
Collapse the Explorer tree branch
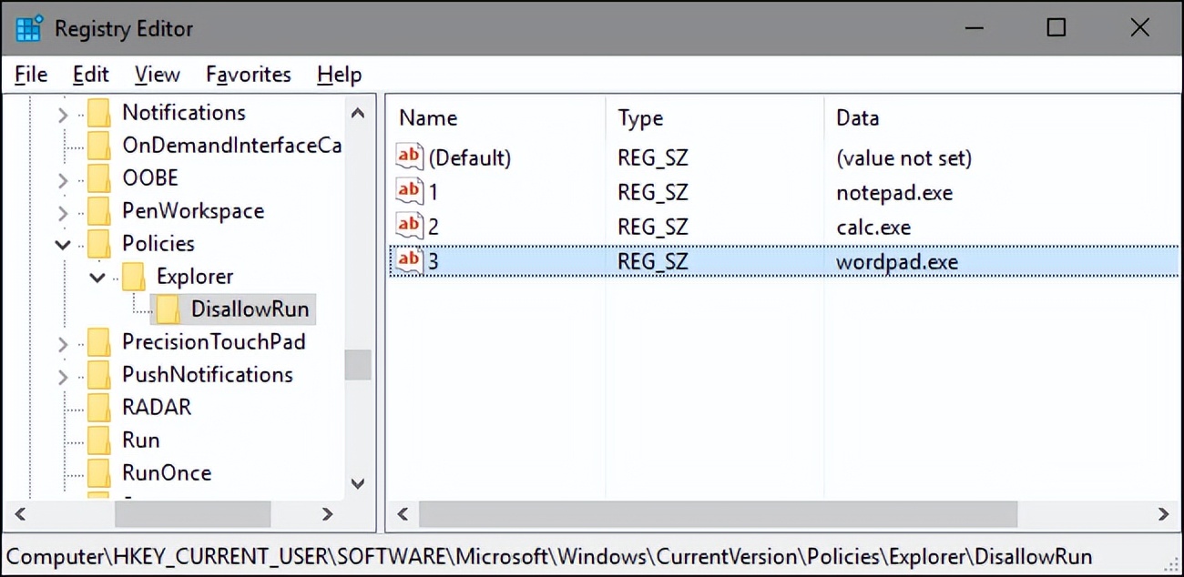click(x=97, y=276)
